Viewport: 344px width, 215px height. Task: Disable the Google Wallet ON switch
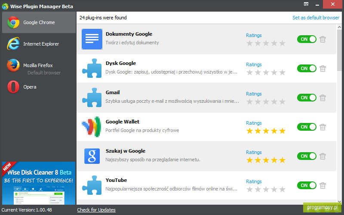pos(307,127)
